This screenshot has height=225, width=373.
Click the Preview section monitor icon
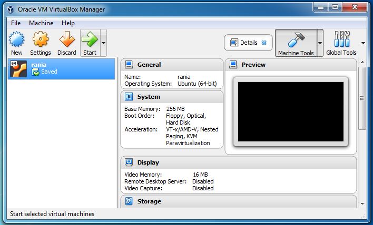tap(233, 65)
